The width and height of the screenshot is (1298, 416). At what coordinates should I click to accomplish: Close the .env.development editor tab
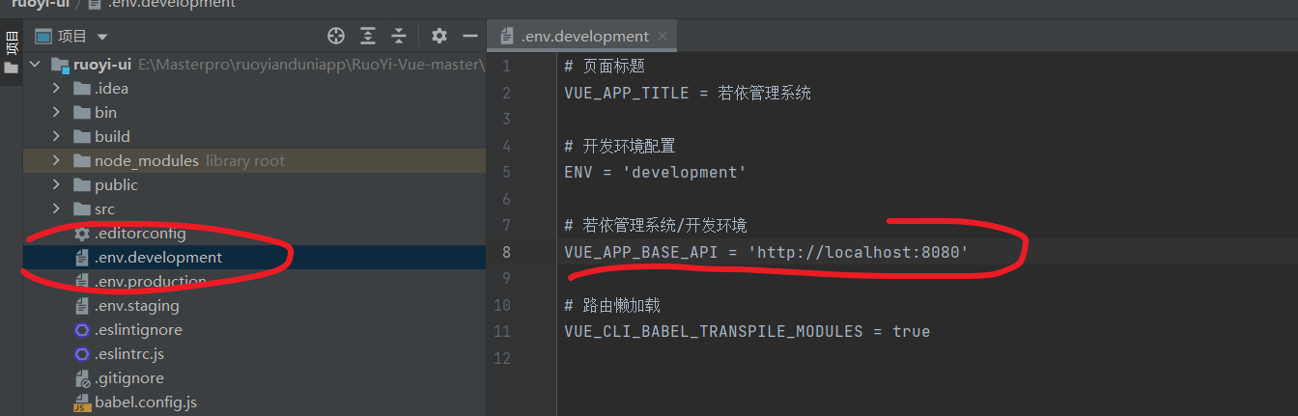[x=663, y=37]
